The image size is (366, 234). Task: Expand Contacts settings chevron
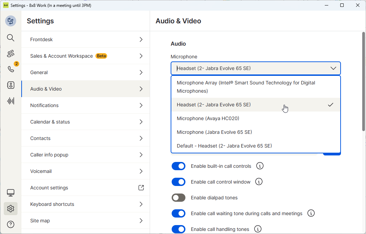[x=141, y=138]
